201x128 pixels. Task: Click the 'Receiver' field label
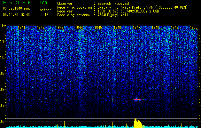[65, 11]
